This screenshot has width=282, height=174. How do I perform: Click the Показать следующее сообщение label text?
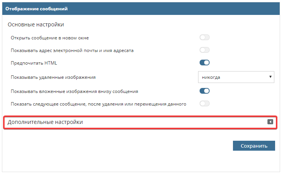[99, 104]
